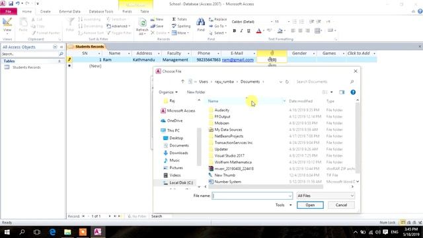
Task: Toggle Italic formatting
Action: [241, 31]
